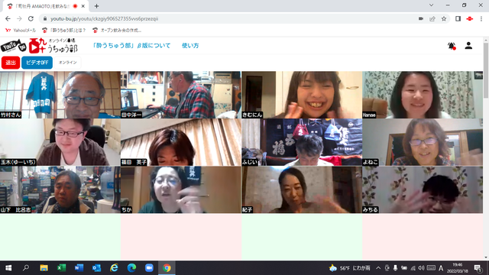Screen dimensions: 489x275
Task: Open the clock showing 19:46
Action: click(x=458, y=268)
